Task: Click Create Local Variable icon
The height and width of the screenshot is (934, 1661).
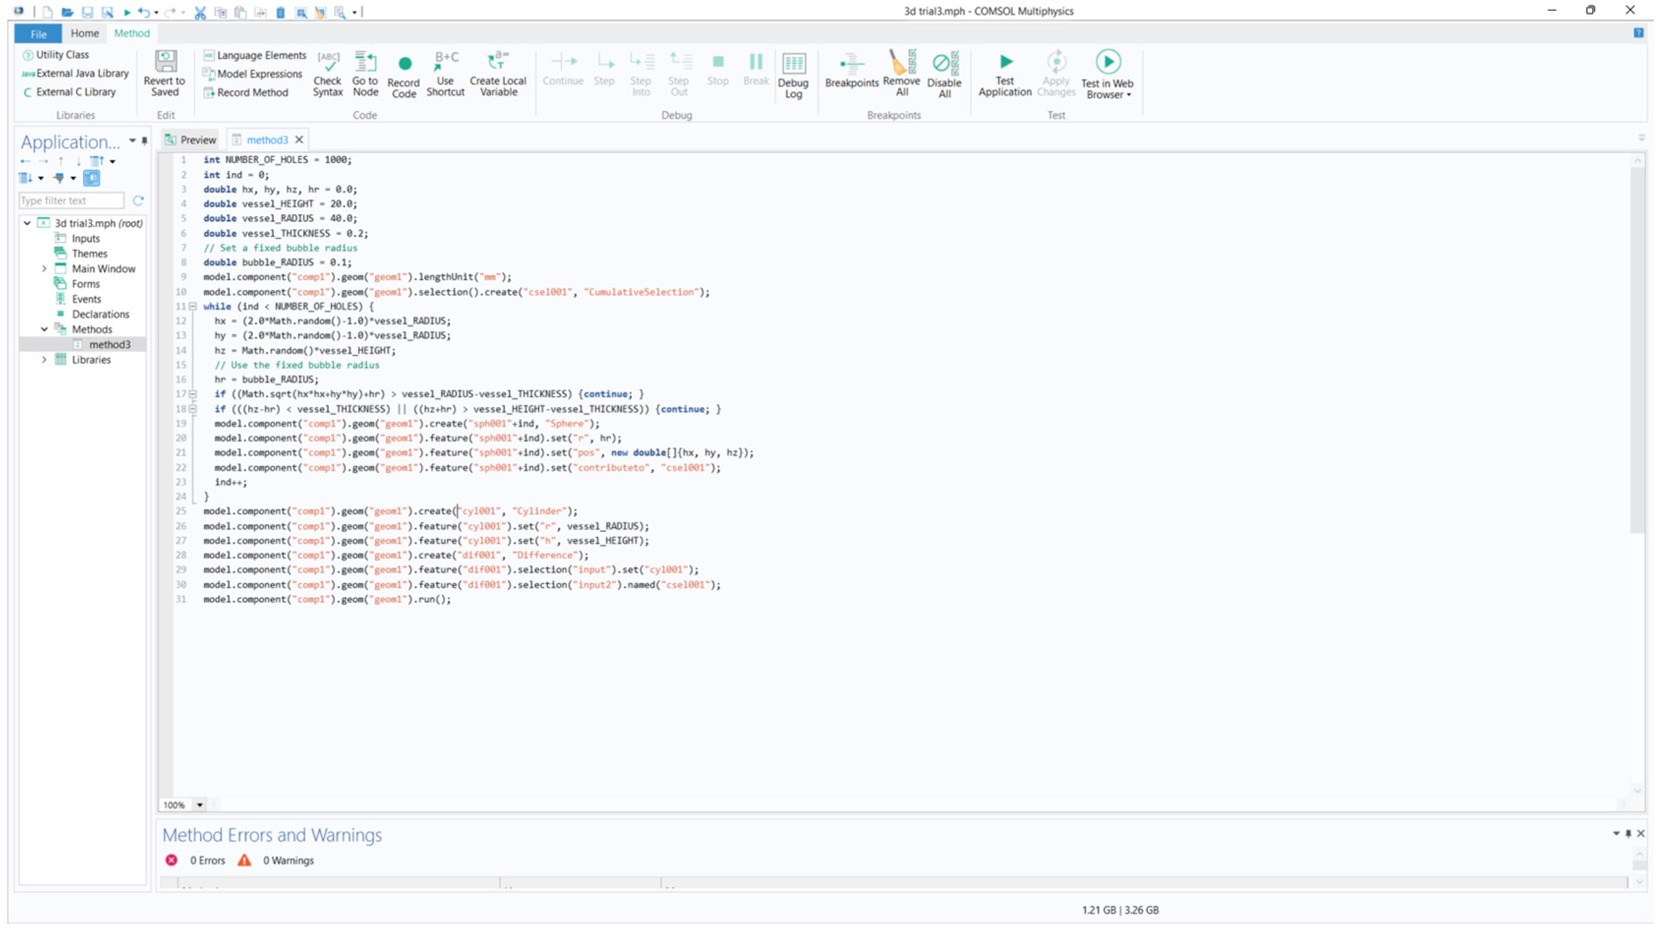Action: click(x=498, y=62)
